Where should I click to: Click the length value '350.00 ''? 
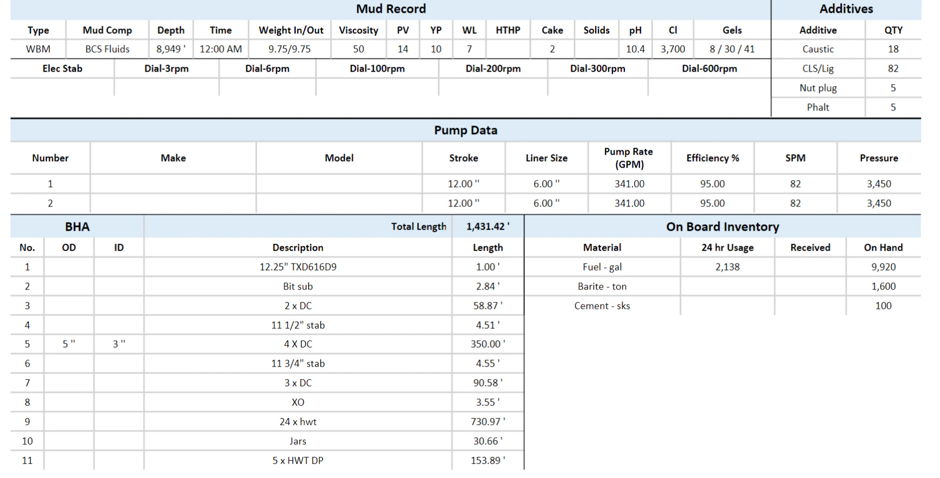pyautogui.click(x=488, y=344)
